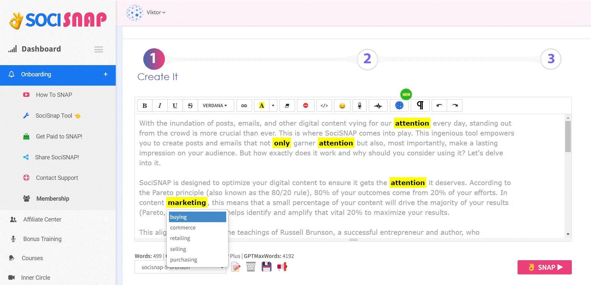
Task: Undo the last edit
Action: click(x=439, y=105)
